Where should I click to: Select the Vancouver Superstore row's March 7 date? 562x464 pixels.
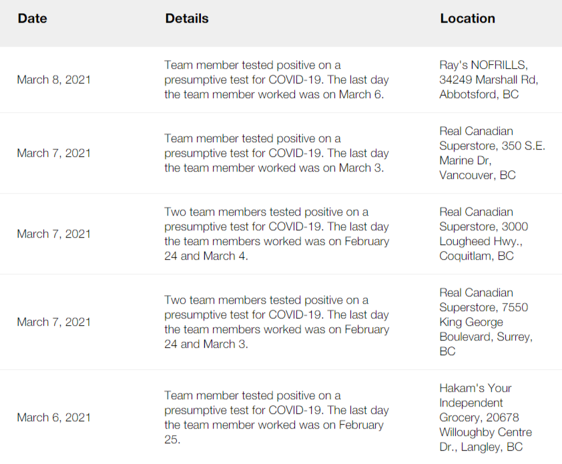point(54,153)
